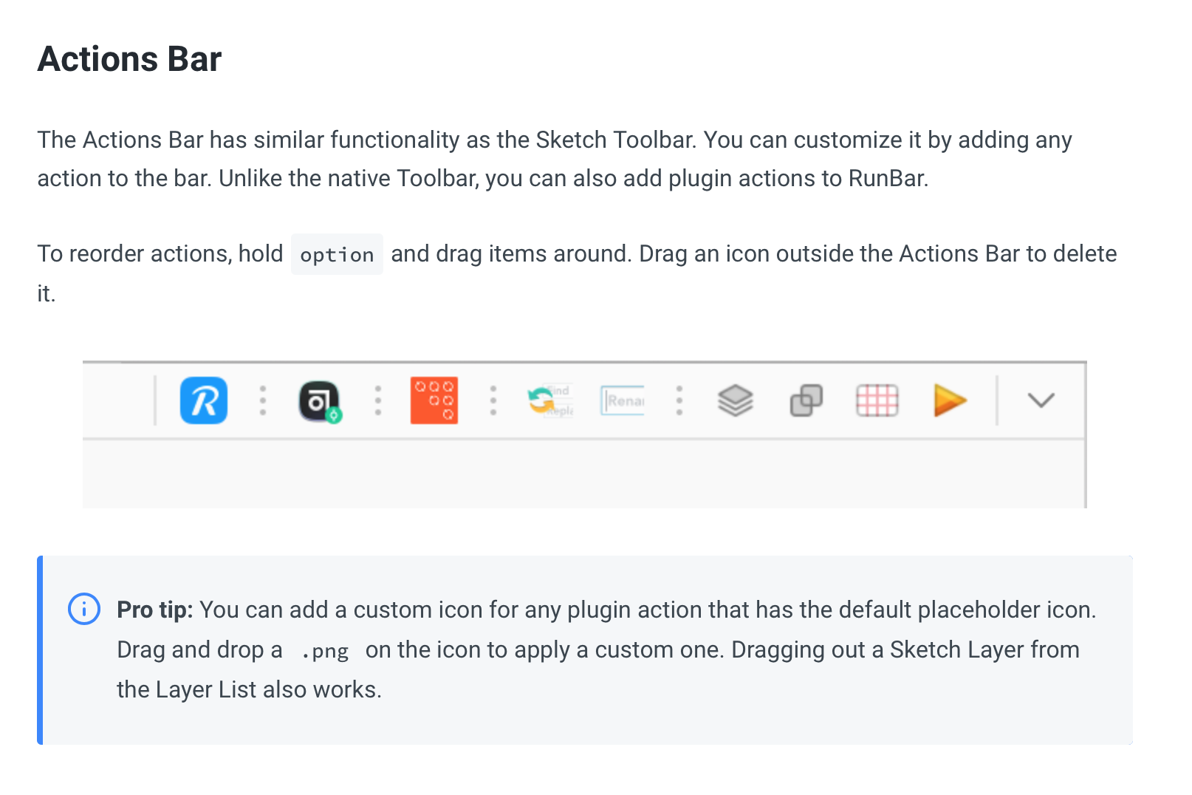The image size is (1192, 795).
Task: Click the blue info icon beside Pro tip
Action: coord(84,610)
